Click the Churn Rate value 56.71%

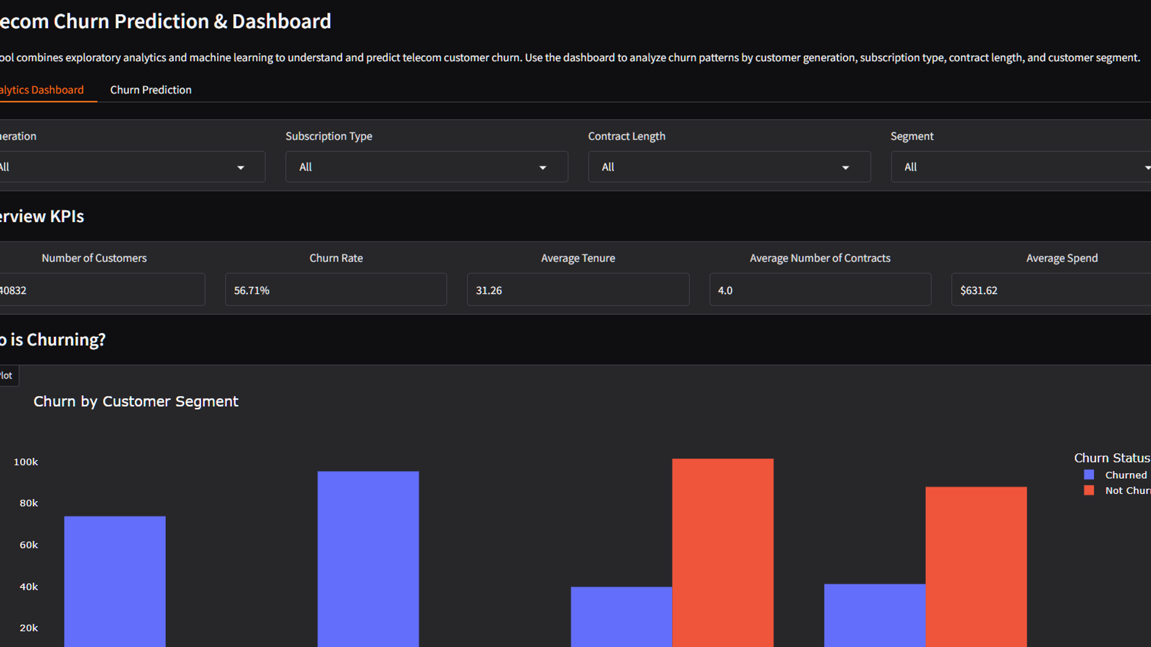click(x=252, y=291)
